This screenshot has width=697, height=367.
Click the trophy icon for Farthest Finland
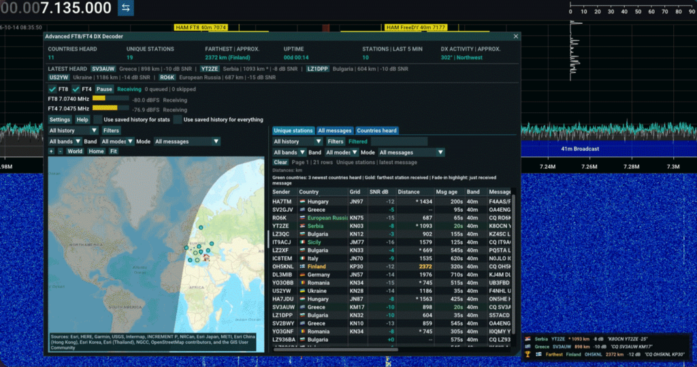tap(528, 355)
